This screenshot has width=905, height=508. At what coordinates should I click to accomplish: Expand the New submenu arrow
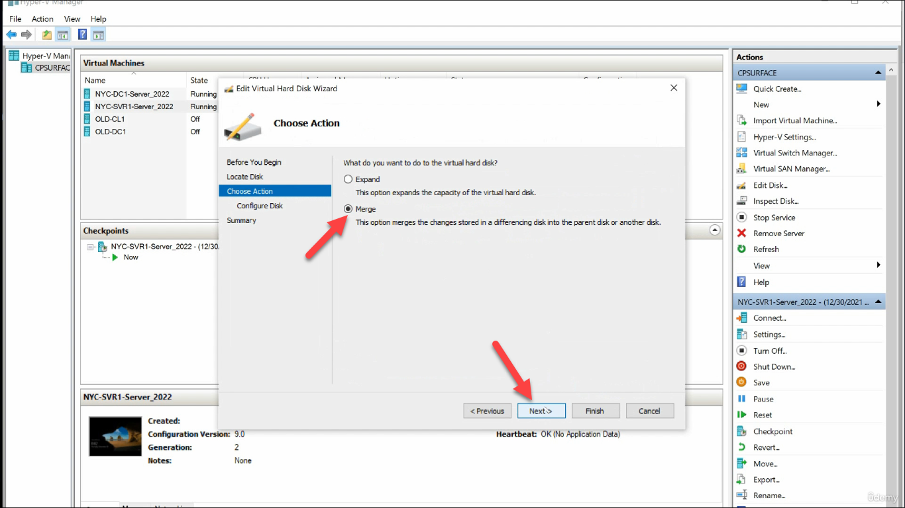coord(878,105)
